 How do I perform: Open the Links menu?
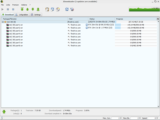[x=8, y=5]
